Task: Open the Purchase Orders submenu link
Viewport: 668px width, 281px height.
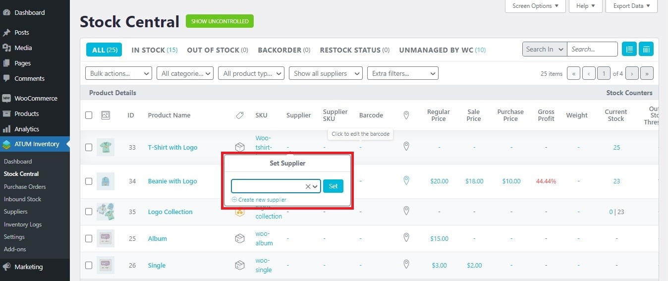Action: (25, 186)
